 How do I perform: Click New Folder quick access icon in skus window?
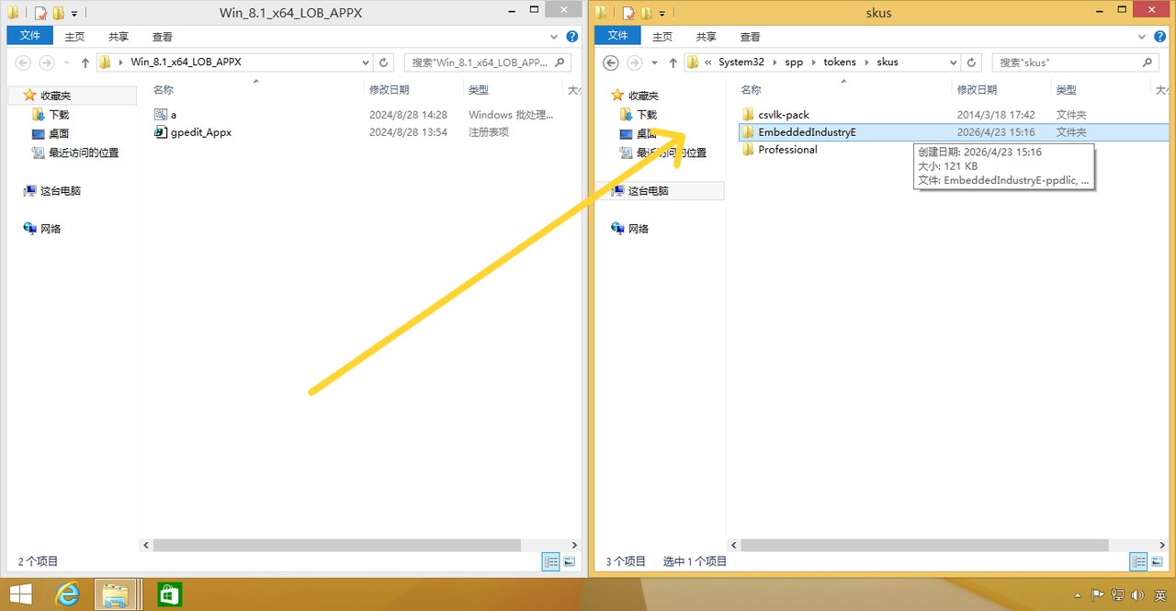[646, 13]
